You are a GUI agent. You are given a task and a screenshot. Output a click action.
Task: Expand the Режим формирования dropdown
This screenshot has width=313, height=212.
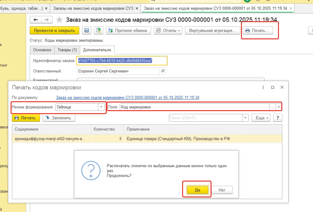[x=101, y=107]
